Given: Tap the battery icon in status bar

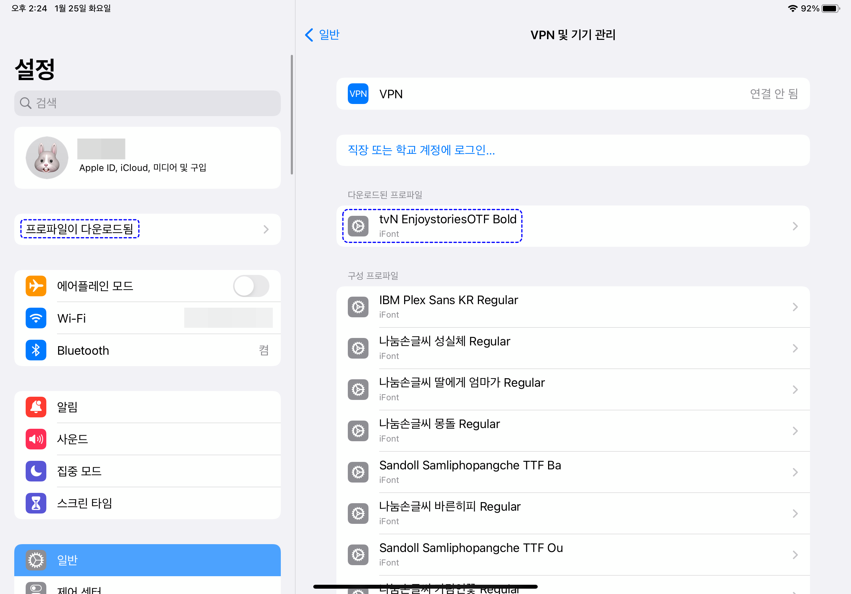Looking at the screenshot, I should pos(831,8).
